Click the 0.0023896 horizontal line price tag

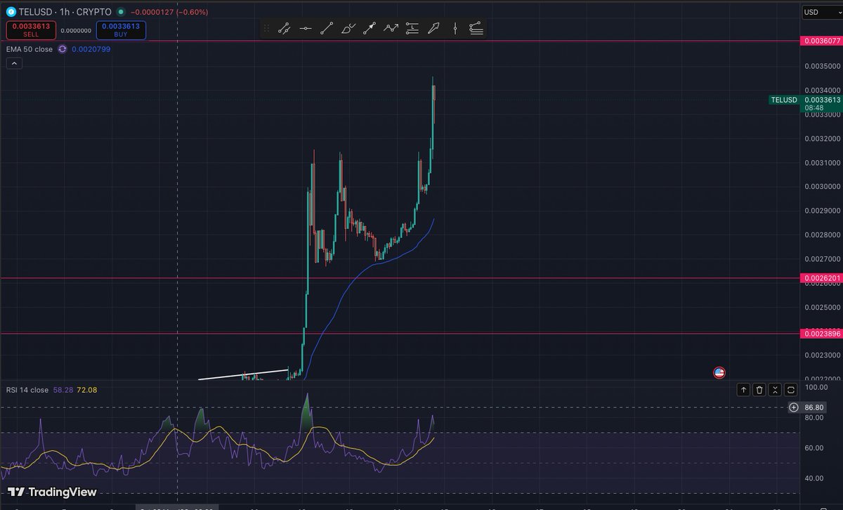[x=821, y=333]
